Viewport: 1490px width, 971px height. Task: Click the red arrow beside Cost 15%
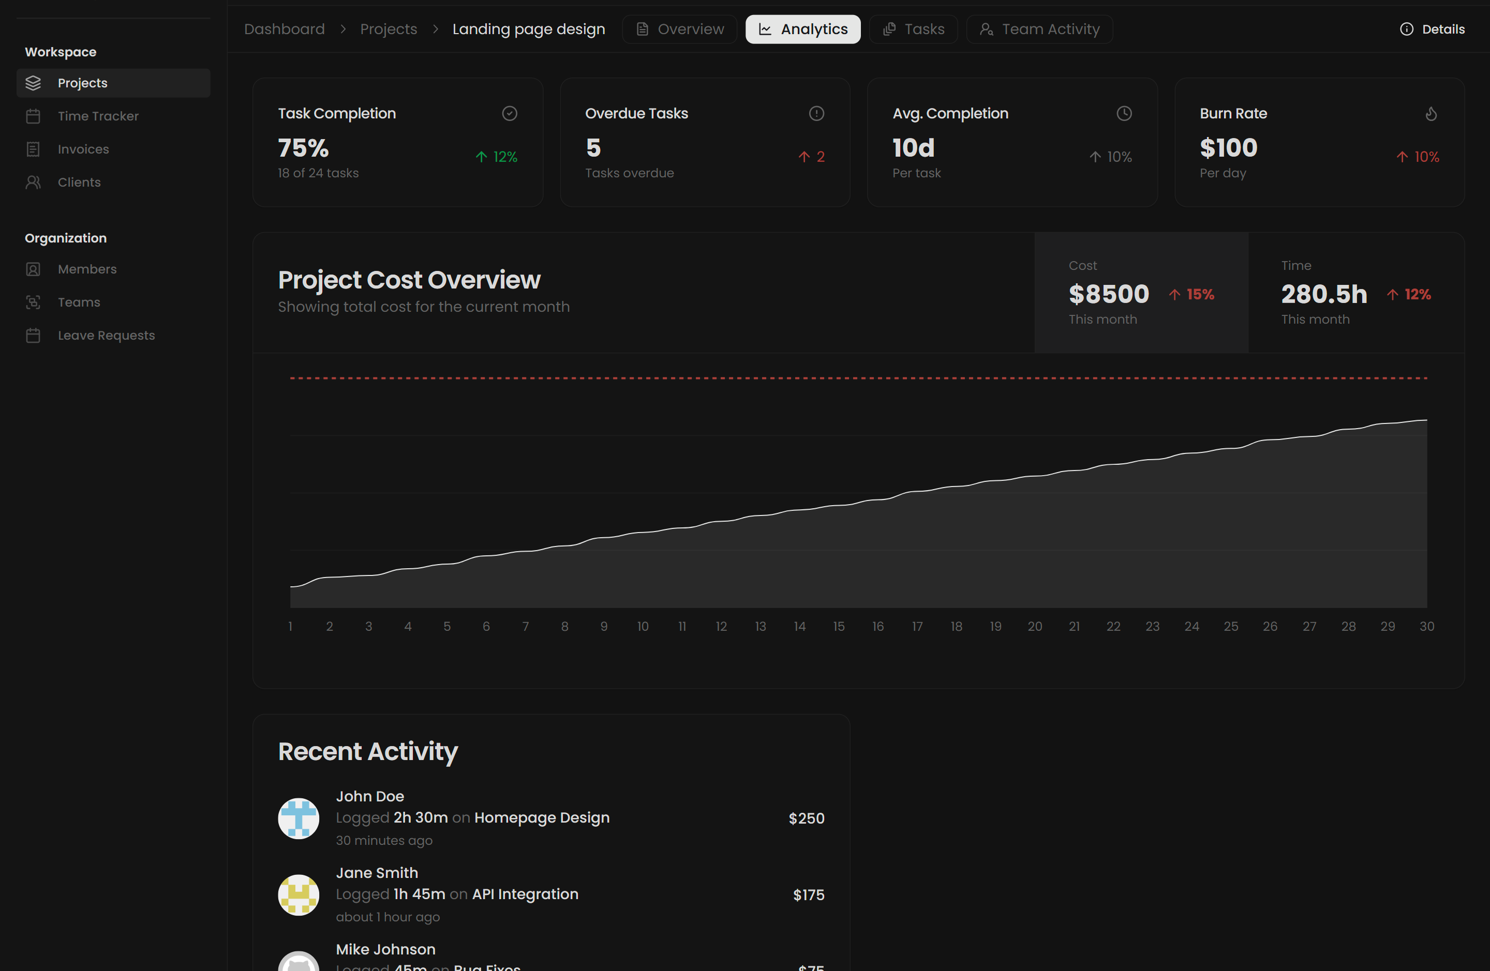(x=1174, y=294)
